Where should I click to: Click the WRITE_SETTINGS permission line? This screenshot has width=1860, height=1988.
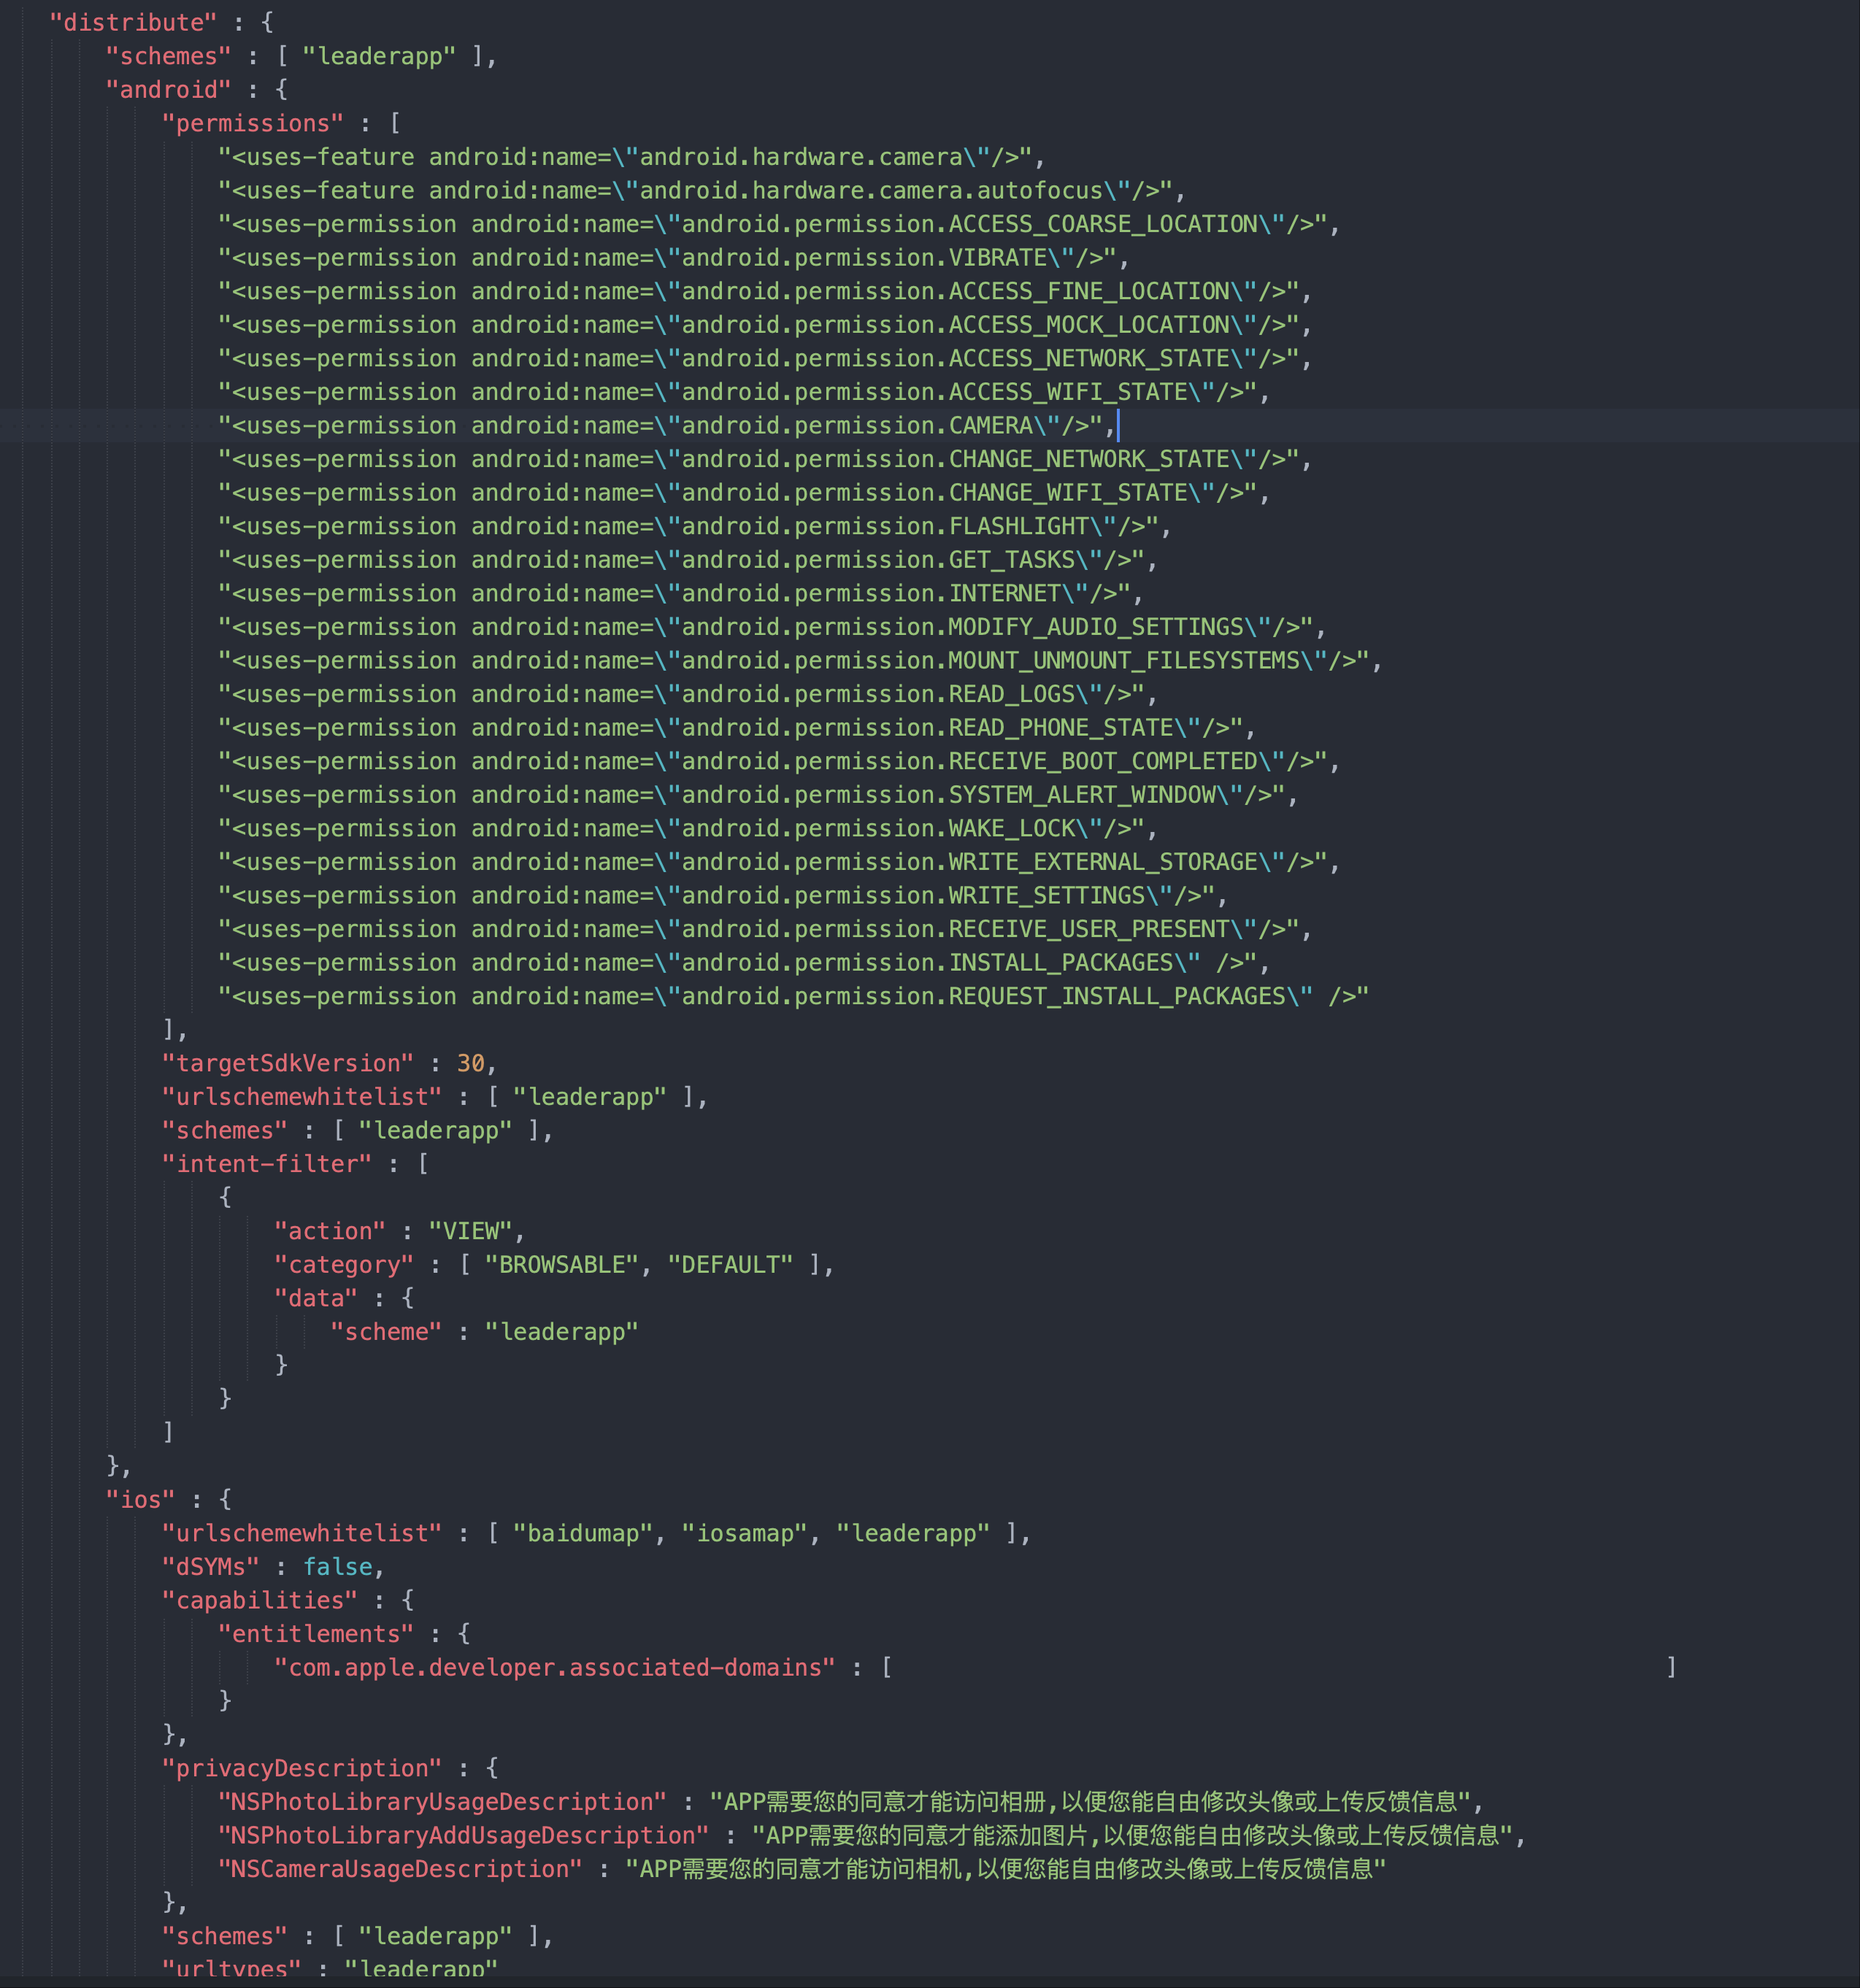tap(722, 896)
